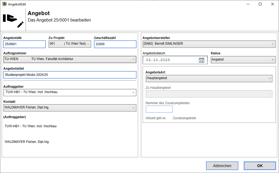Minimize the AngebotEdit window
The image size is (279, 173).
point(248,4)
